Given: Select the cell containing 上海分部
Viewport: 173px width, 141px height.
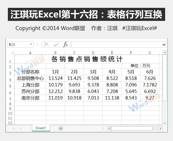Looking at the screenshot, I should 30,85.
